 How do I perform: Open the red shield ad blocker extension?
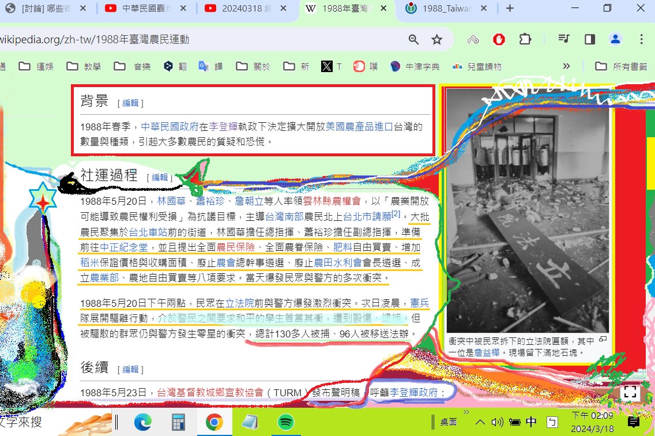[499, 39]
